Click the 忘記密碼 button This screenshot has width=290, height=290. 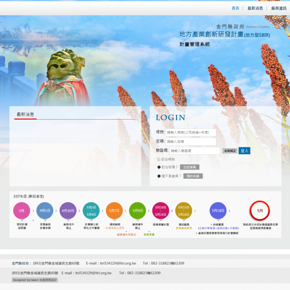[190, 167]
